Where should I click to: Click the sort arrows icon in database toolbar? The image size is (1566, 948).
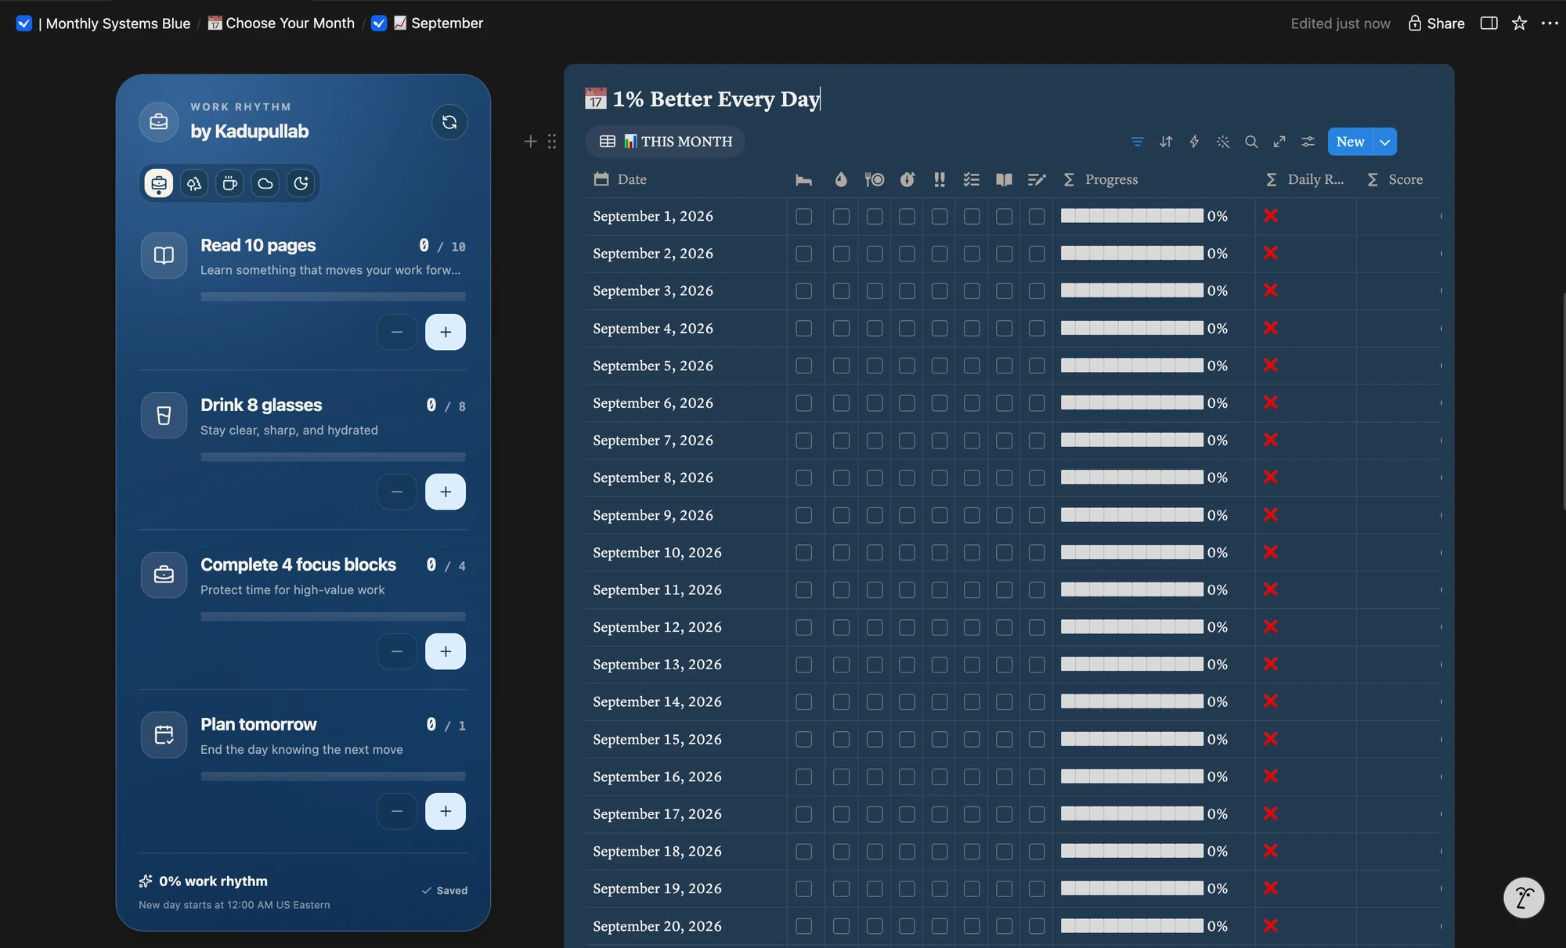(1166, 142)
